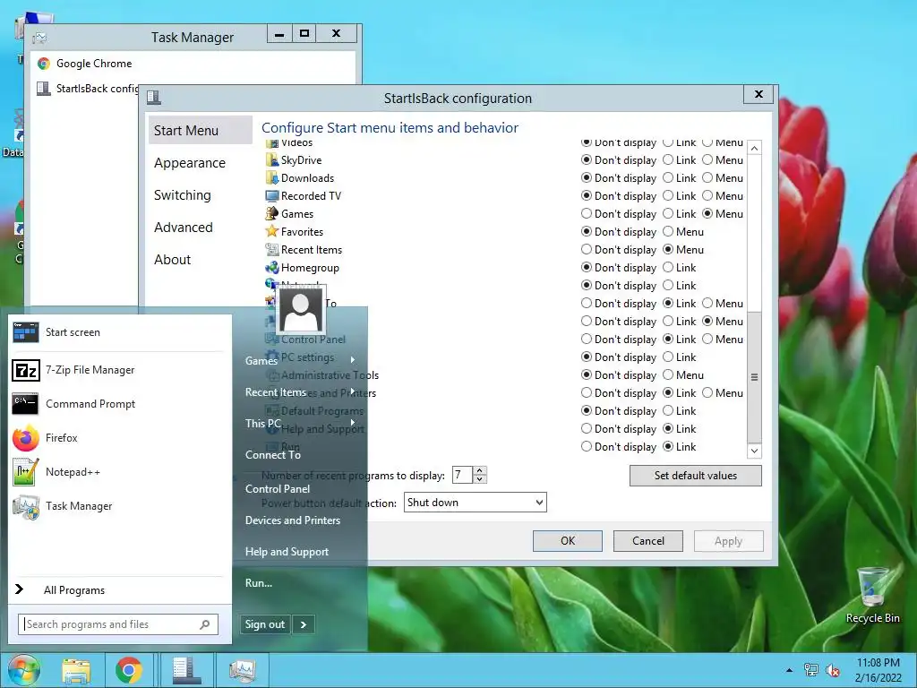
Task: Set Downloads to Menu
Action: (x=707, y=178)
